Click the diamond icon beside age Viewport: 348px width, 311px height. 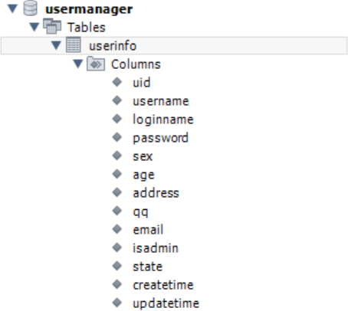(x=117, y=174)
